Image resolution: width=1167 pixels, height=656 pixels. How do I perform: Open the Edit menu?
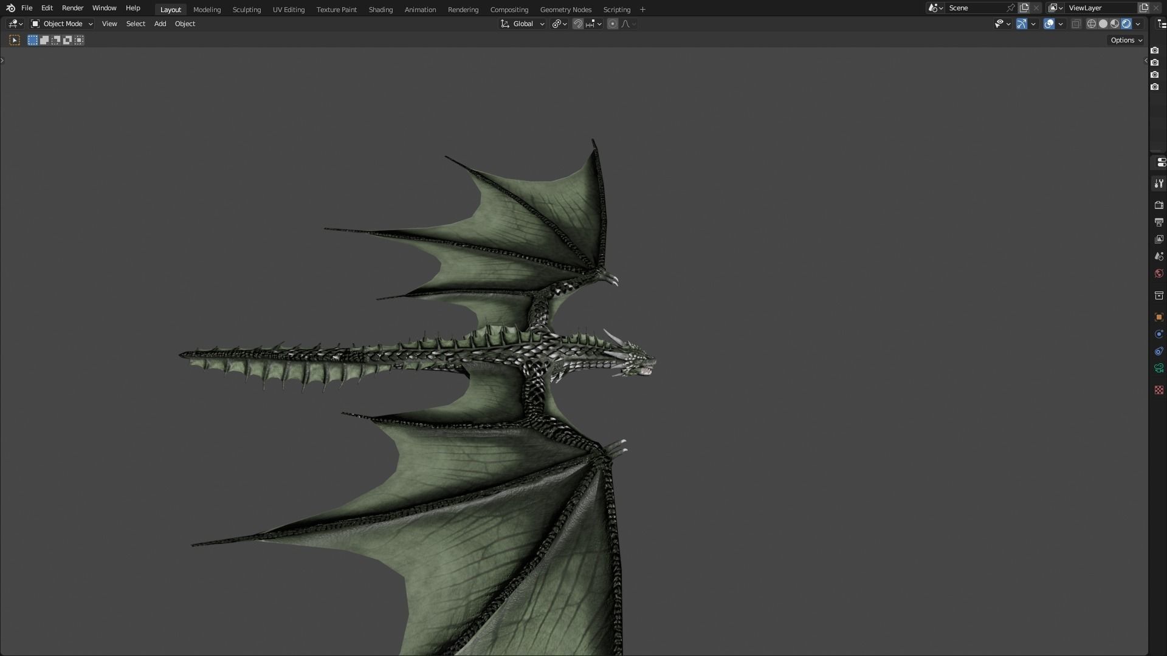tap(47, 8)
